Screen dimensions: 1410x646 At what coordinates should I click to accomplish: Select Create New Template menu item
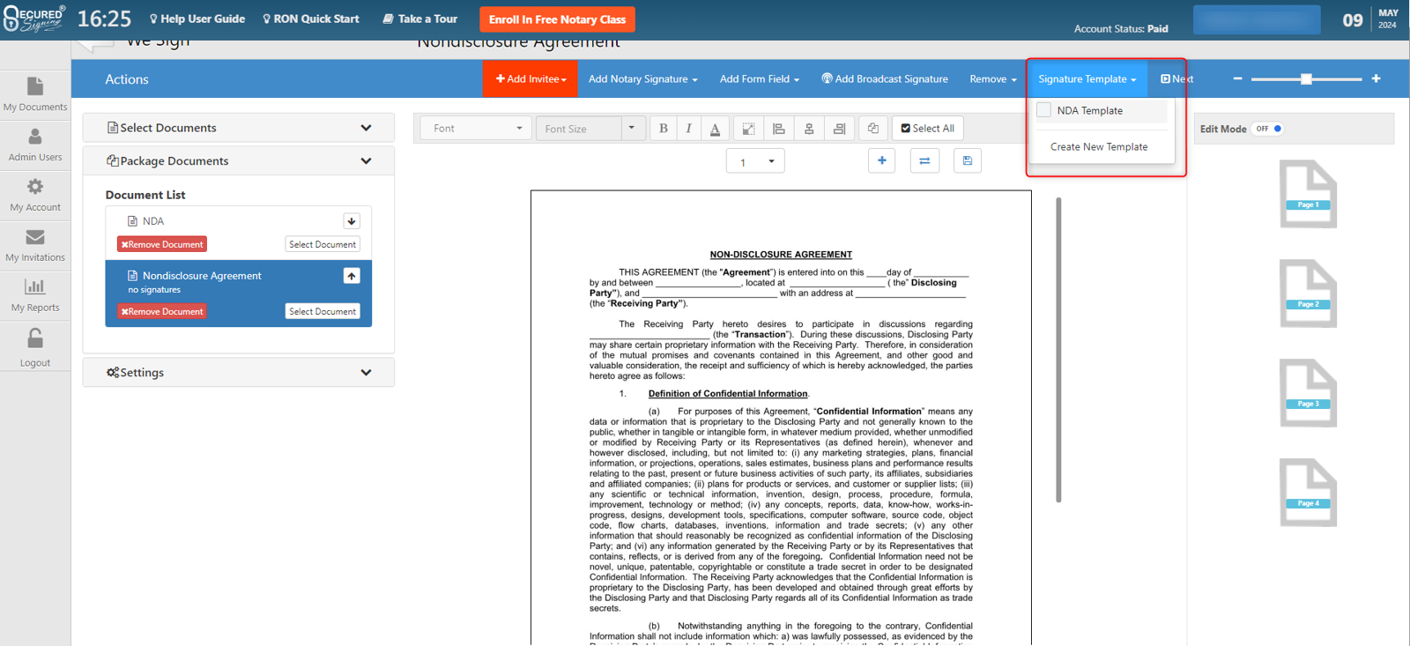pyautogui.click(x=1098, y=147)
